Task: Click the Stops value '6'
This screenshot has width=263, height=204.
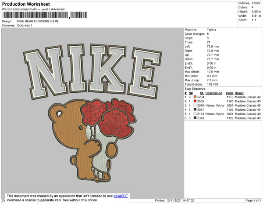Action: 208,38
